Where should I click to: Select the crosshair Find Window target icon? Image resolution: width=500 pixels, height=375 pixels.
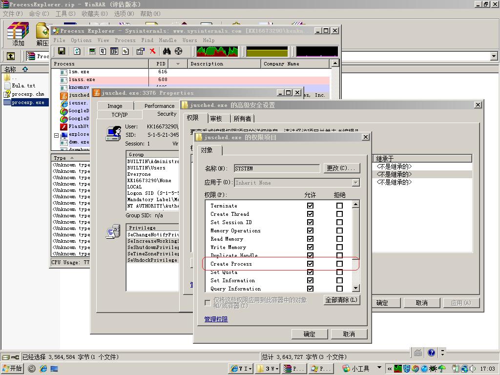pyautogui.click(x=179, y=51)
